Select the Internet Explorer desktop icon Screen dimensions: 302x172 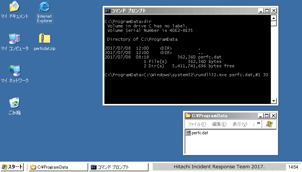44,7
